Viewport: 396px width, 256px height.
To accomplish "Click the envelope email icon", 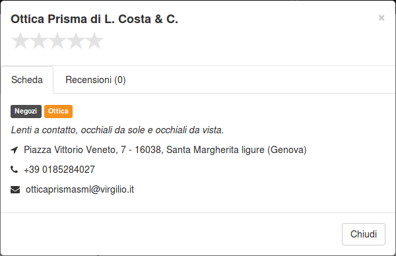I will pos(15,189).
